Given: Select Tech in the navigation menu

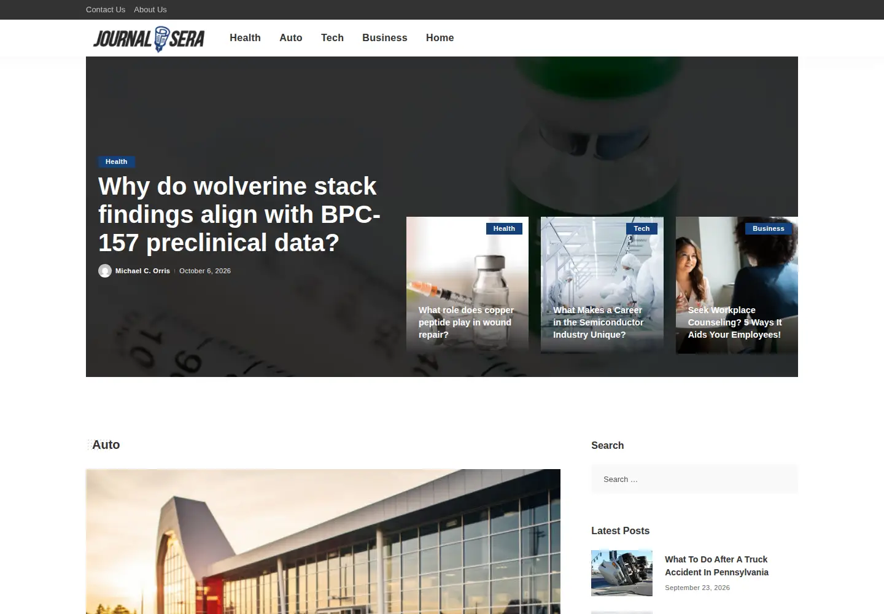Looking at the screenshot, I should tap(332, 37).
